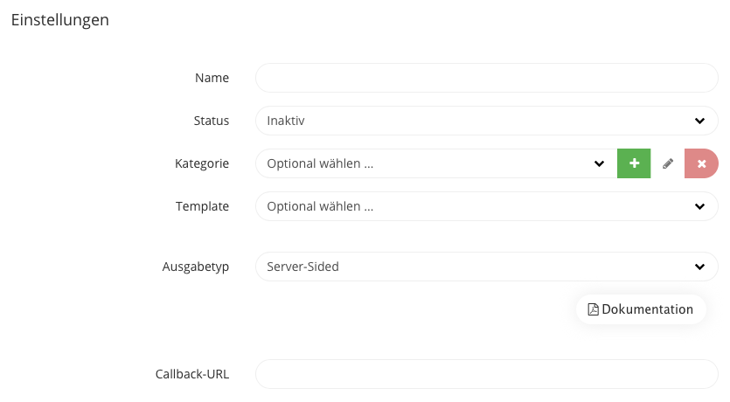Image resolution: width=730 pixels, height=402 pixels.
Task: Click the Kategorie field label
Action: (202, 163)
